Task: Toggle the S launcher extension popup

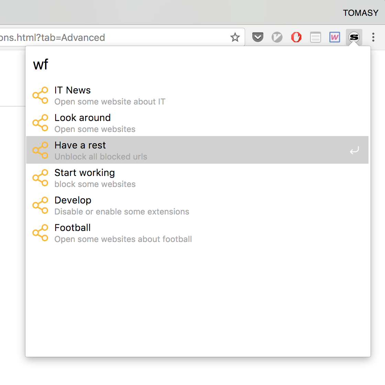Action: [354, 37]
